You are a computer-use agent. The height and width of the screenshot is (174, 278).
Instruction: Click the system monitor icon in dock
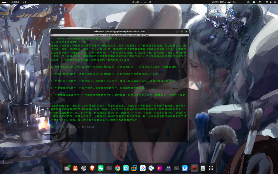click(176, 168)
